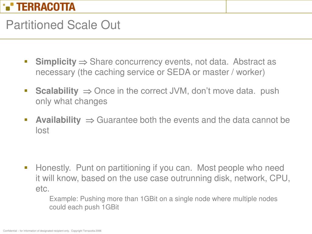Select the bullet beside Availability
The height and width of the screenshot is (234, 312).
(26, 120)
